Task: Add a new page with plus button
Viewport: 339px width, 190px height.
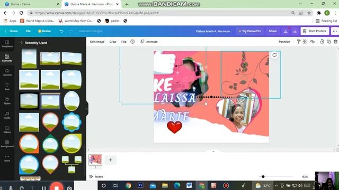Action: [111, 160]
